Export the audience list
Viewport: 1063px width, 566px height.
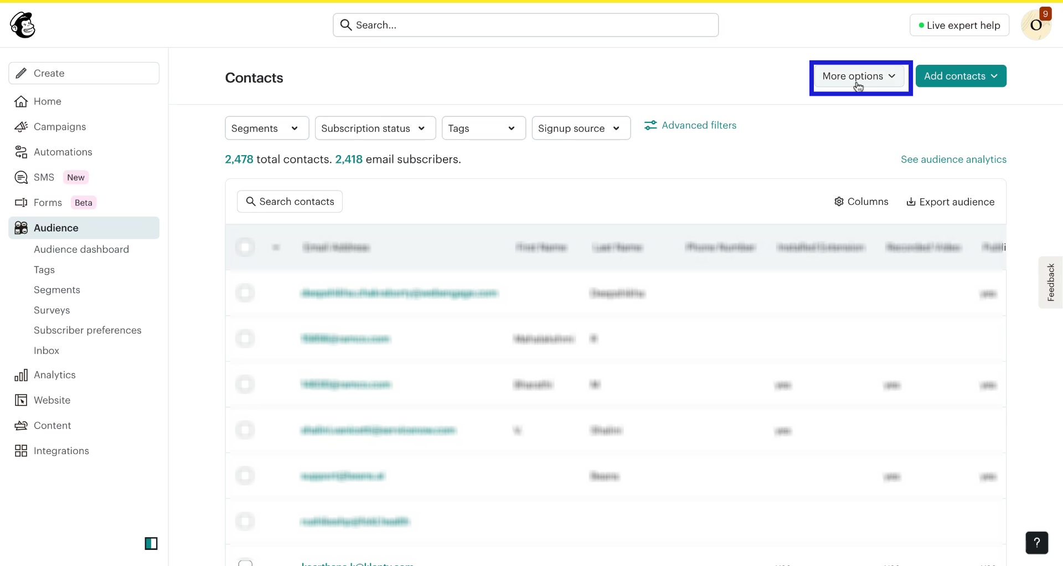coord(951,202)
